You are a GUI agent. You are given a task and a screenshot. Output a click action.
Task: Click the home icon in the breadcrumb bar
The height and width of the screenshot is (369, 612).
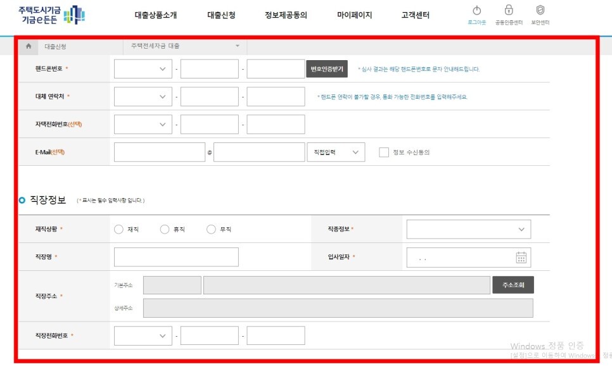[x=27, y=46]
